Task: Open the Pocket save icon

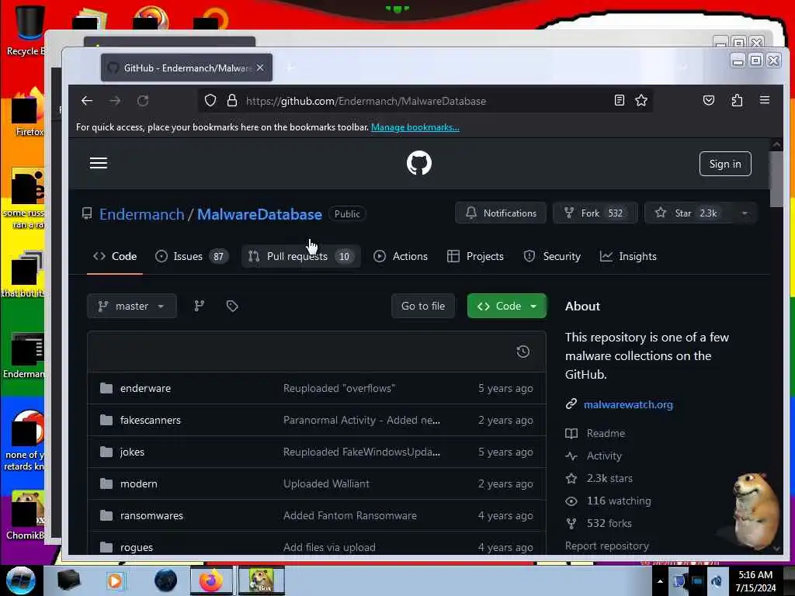Action: tap(708, 100)
